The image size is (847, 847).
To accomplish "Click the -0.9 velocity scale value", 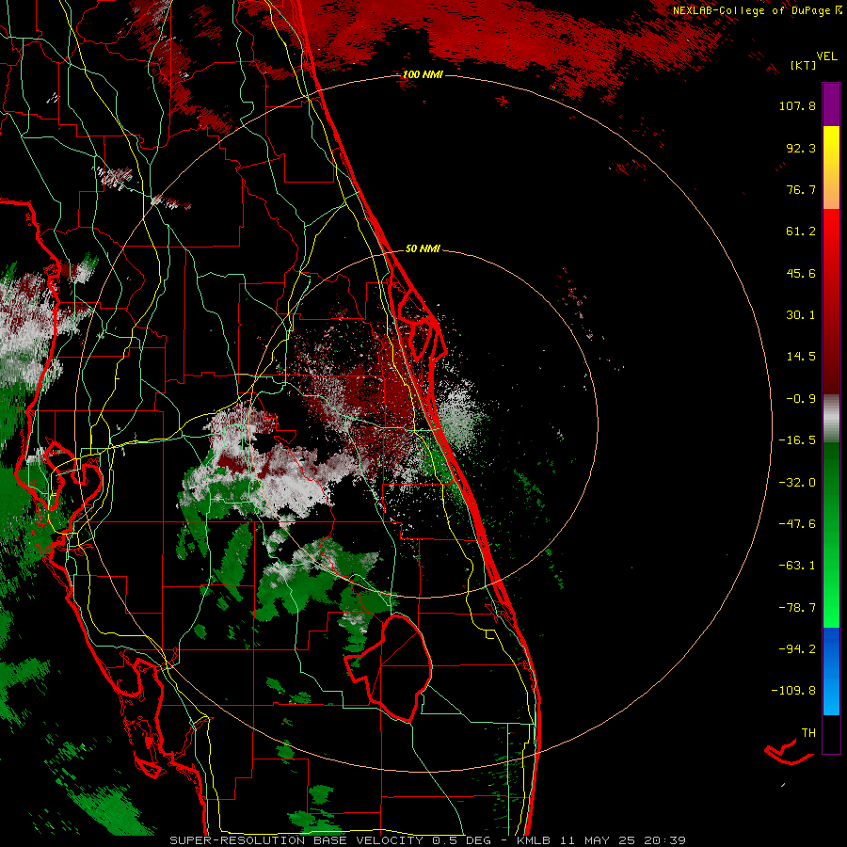I will point(801,399).
